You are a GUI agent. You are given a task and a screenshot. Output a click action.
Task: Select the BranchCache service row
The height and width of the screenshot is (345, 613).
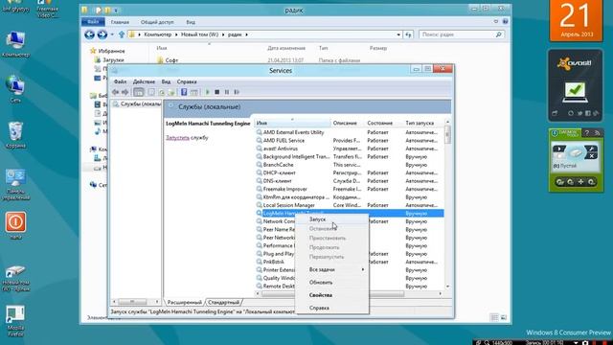point(350,165)
